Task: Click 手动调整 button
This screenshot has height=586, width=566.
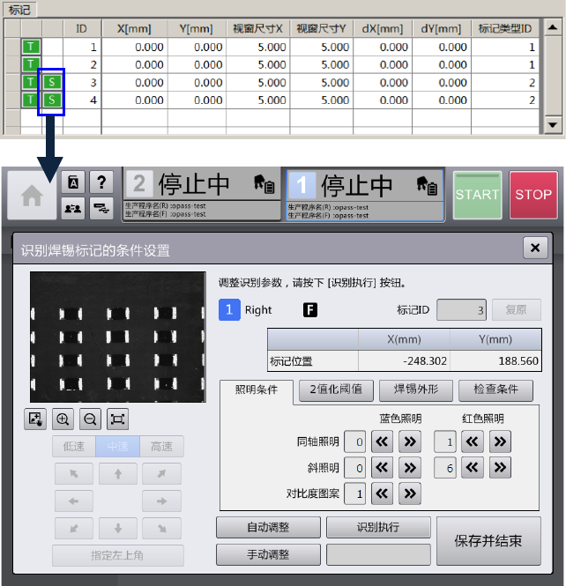Action: click(x=268, y=554)
